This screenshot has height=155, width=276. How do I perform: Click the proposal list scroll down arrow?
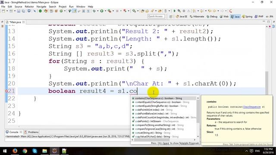[x=198, y=136]
